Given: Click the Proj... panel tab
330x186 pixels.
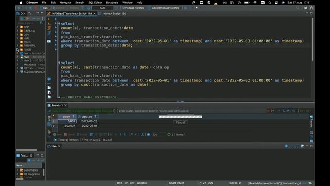Looking at the screenshot, I should tap(24, 156).
